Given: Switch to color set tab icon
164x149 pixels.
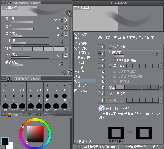Looking at the screenshot, I should tap(30, 115).
